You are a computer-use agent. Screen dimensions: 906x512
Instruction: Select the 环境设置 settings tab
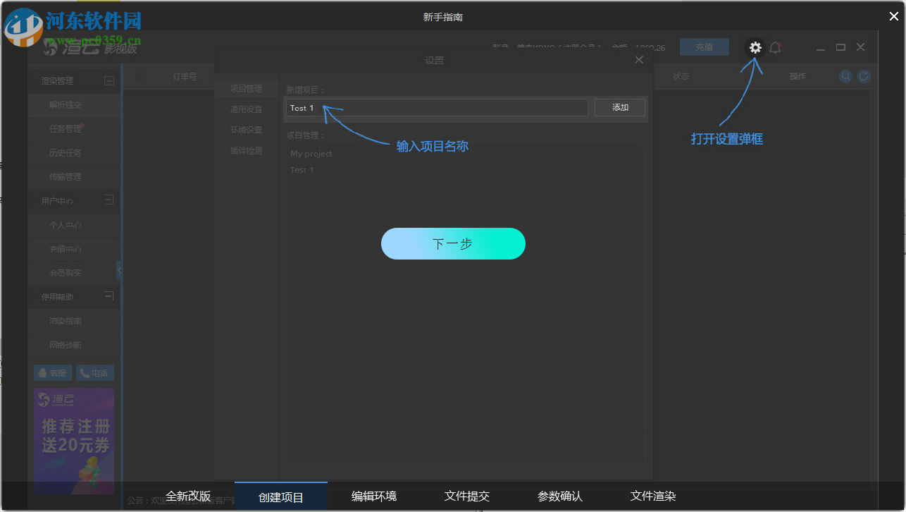tap(247, 129)
